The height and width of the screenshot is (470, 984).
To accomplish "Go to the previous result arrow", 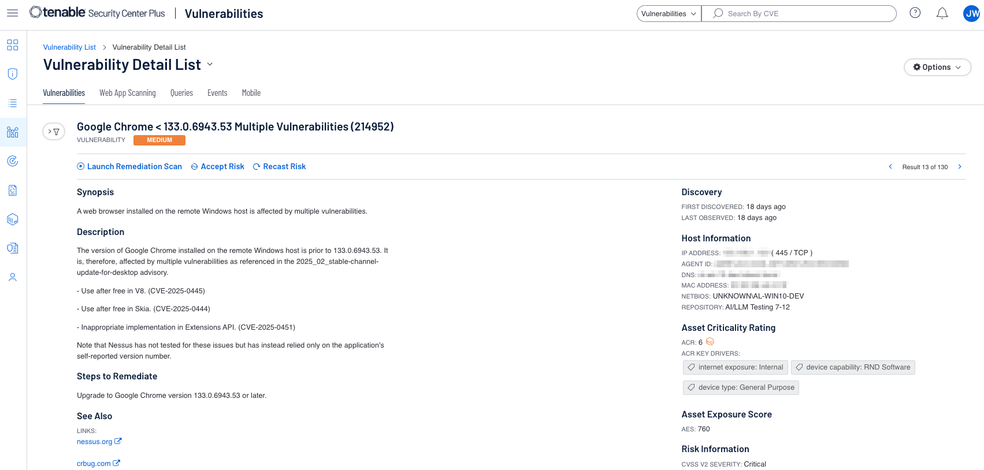I will (x=890, y=167).
